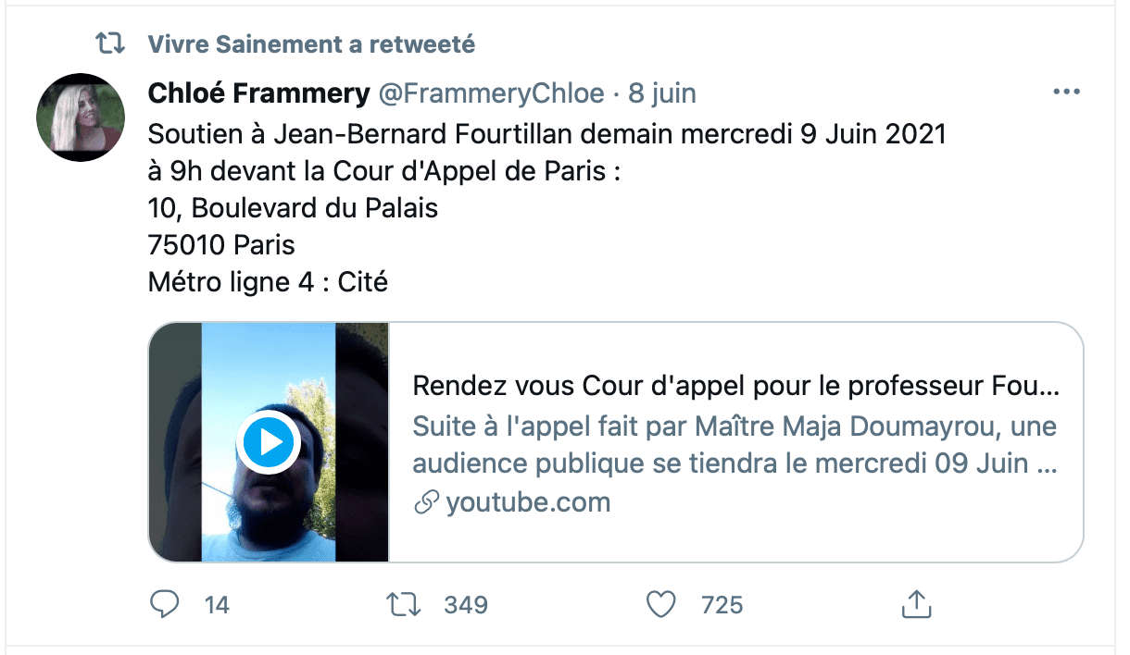This screenshot has height=655, width=1130.
Task: Open the 8 juin tweet timestamp
Action: coord(662,93)
